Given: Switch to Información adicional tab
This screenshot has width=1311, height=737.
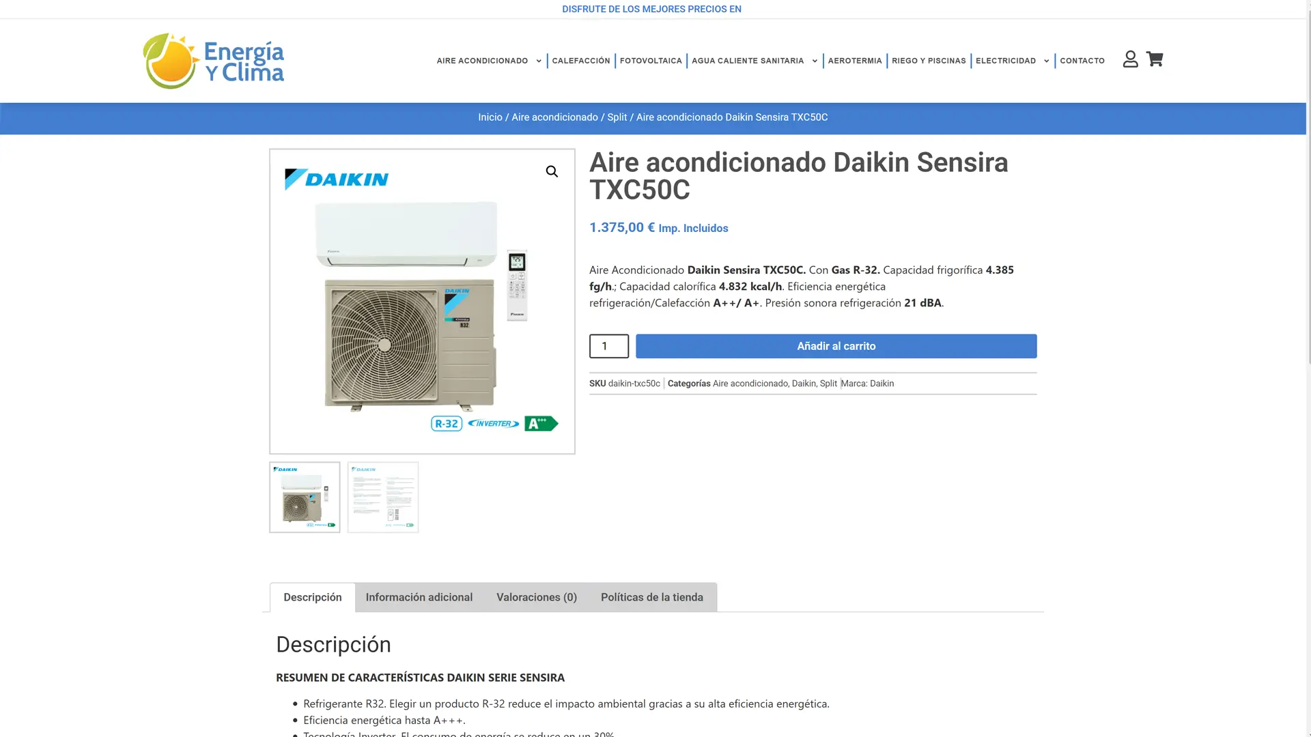Looking at the screenshot, I should 419,597.
